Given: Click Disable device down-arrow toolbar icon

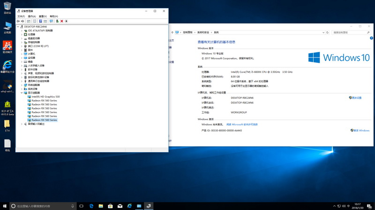Looking at the screenshot, I should [66, 21].
